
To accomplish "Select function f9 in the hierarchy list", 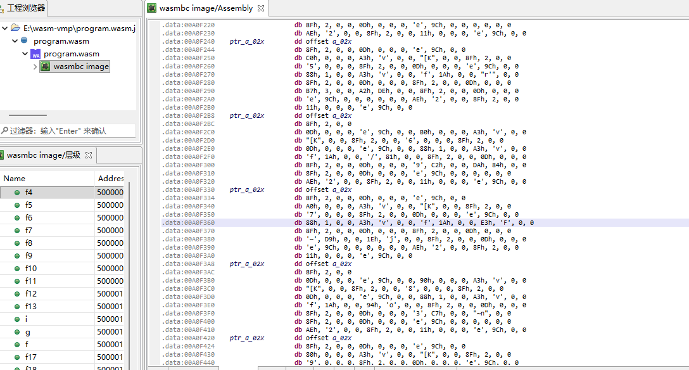I will 61,256.
